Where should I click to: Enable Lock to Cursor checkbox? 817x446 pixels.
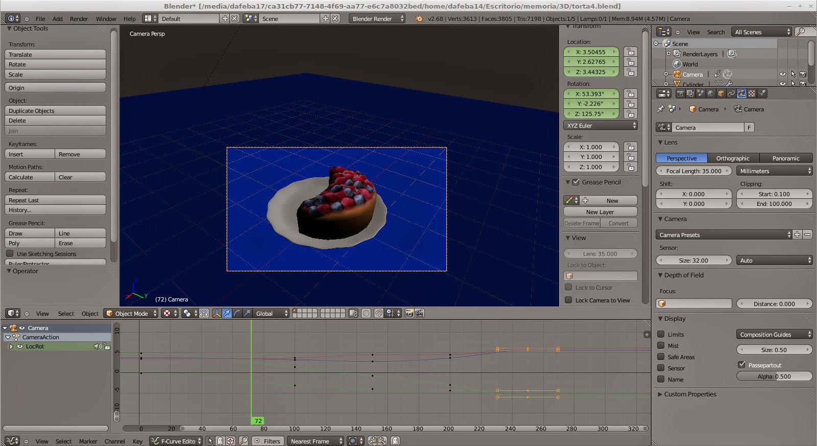point(568,287)
